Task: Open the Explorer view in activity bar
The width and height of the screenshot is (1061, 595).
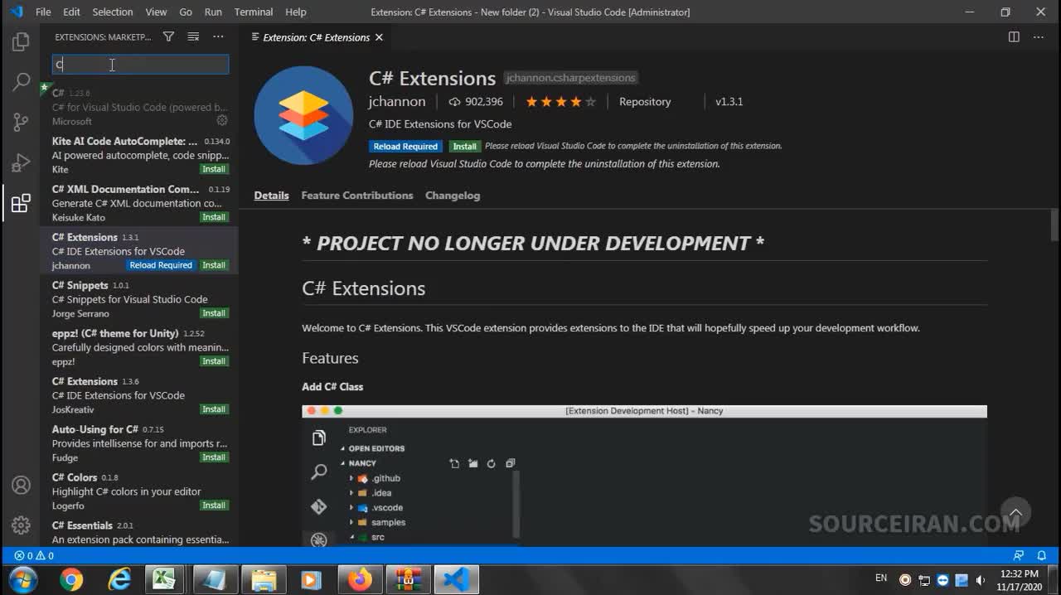Action: (x=21, y=42)
